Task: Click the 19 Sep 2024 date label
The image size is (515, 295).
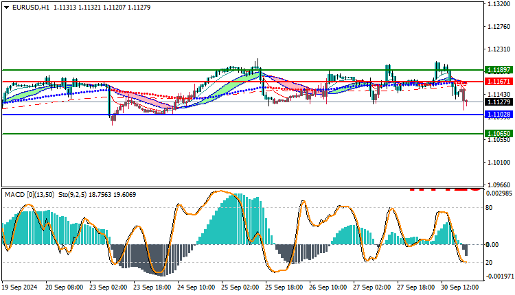Action: point(19,287)
